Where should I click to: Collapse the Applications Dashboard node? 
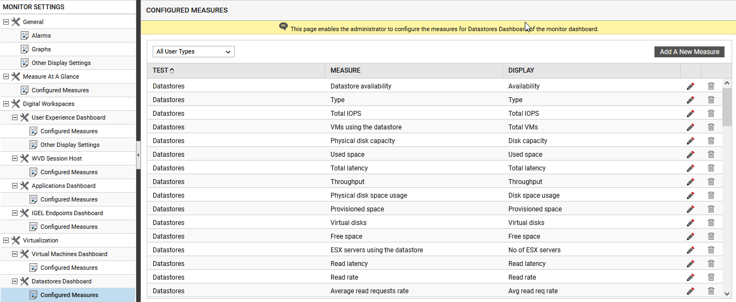[x=15, y=186]
